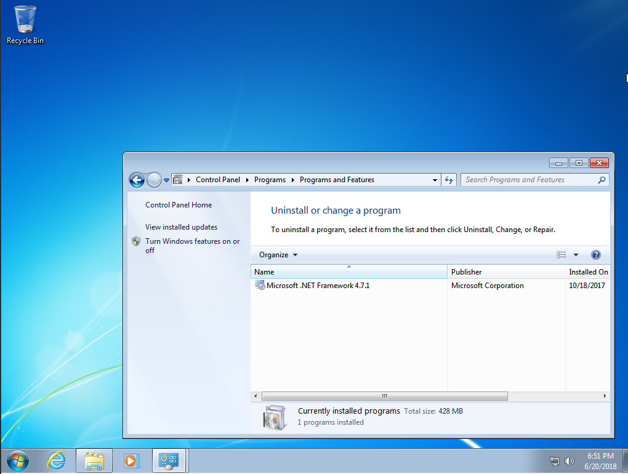
Task: Click the horizontal scrollbar left arrow
Action: click(x=256, y=396)
